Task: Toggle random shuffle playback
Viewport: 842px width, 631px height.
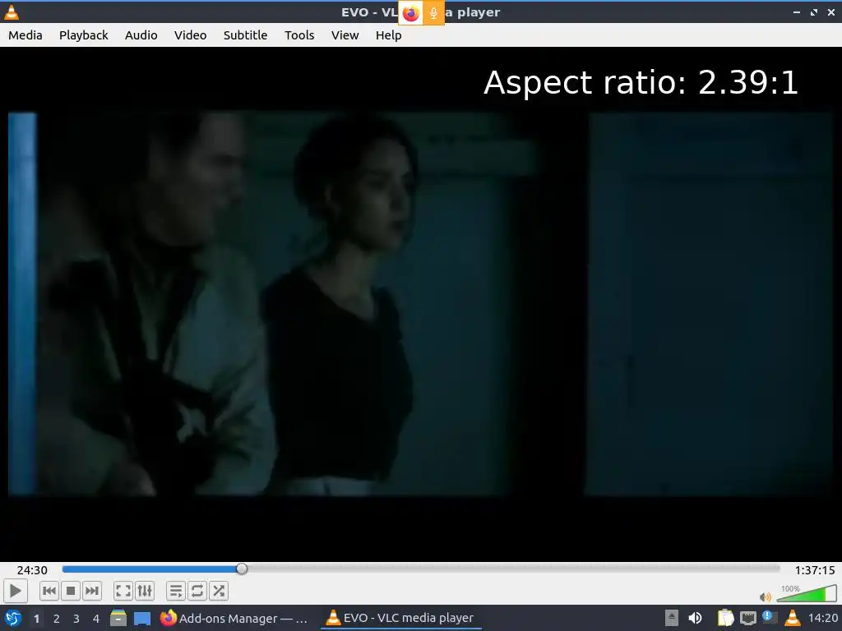Action: [219, 592]
